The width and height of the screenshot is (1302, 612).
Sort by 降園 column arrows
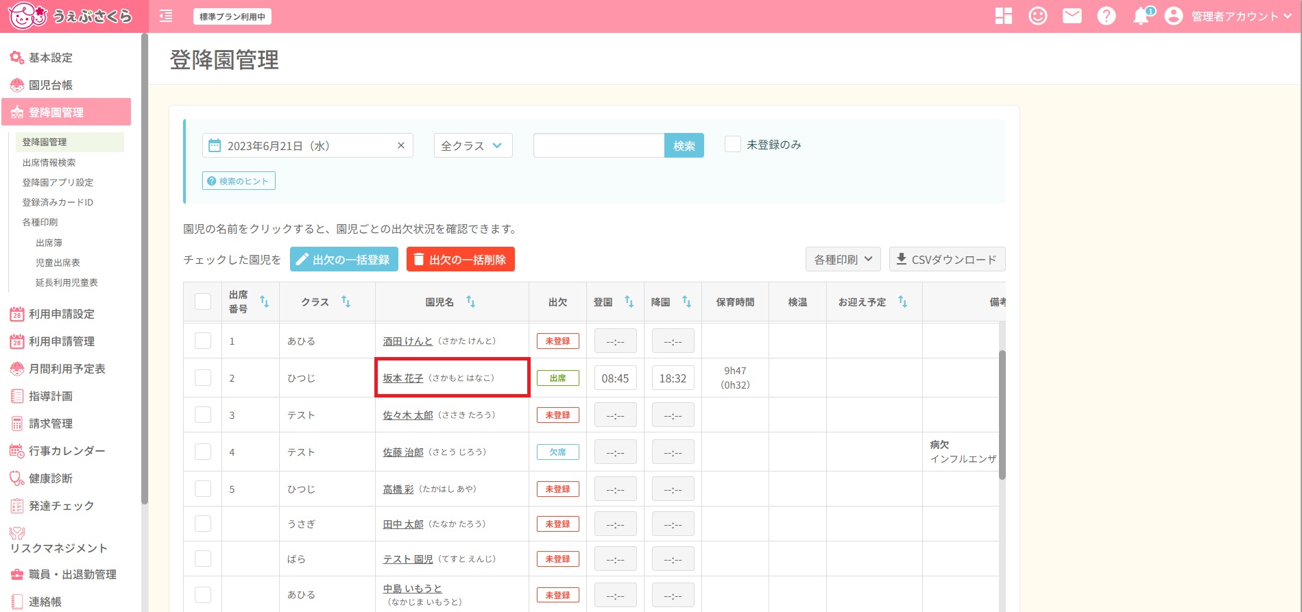(686, 302)
